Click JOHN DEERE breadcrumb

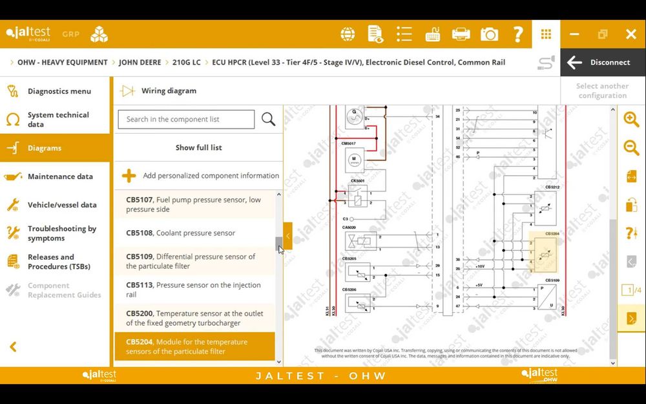(x=140, y=63)
